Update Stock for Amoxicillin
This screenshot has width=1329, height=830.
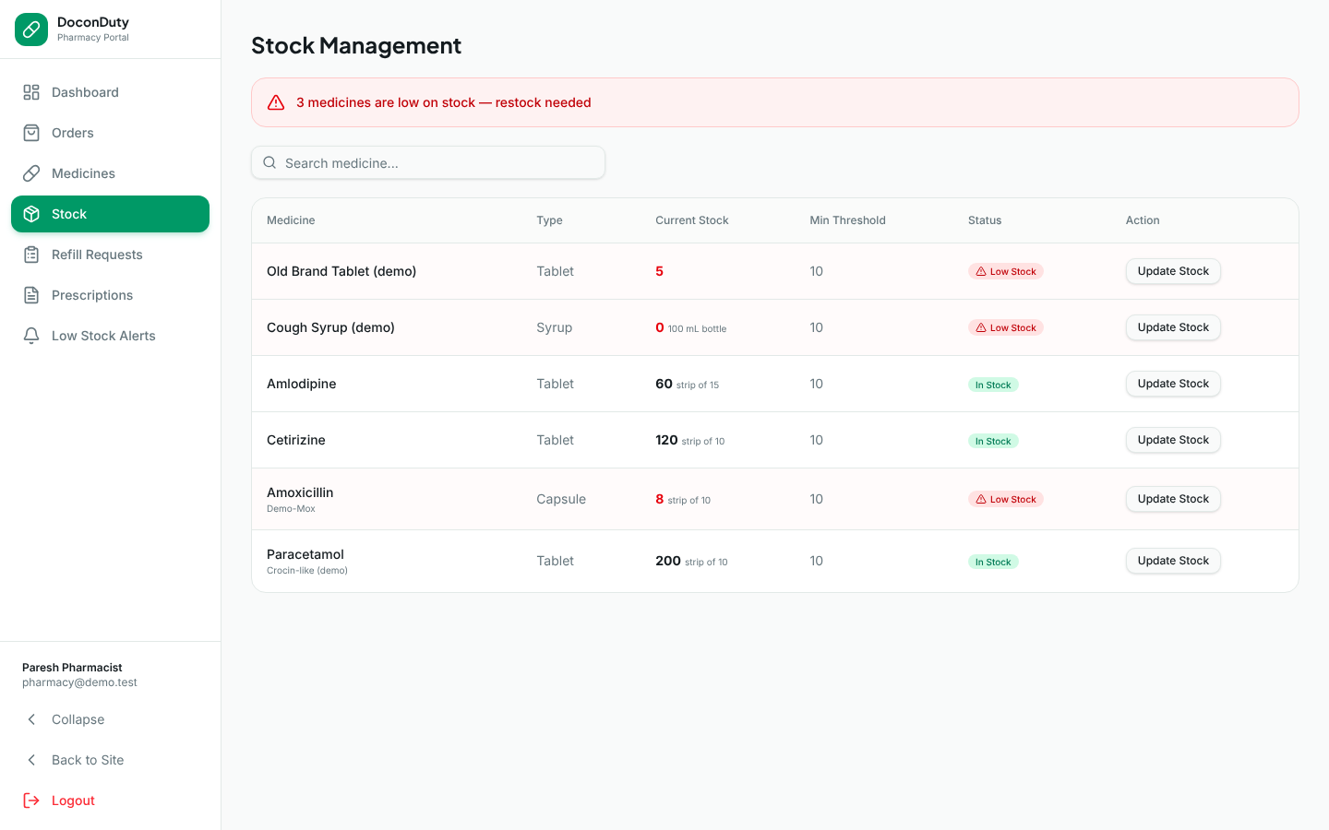(x=1173, y=499)
